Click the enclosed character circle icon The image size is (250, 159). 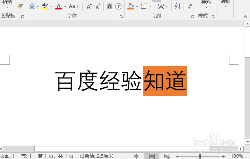pos(118,6)
